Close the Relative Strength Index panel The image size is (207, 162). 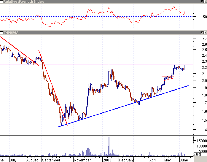pos(206,1)
